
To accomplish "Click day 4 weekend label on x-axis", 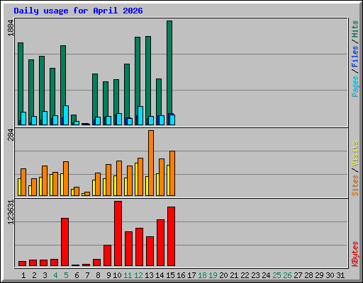I will point(55,275).
